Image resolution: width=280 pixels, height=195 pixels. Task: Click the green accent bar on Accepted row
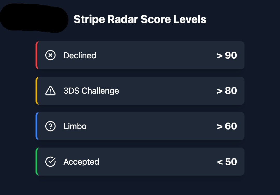[x=37, y=162]
